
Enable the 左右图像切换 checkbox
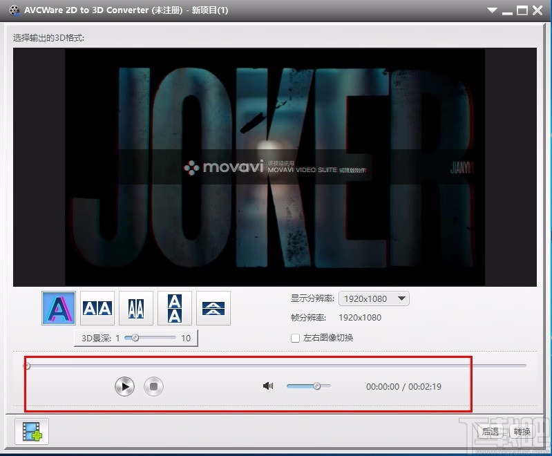click(296, 338)
